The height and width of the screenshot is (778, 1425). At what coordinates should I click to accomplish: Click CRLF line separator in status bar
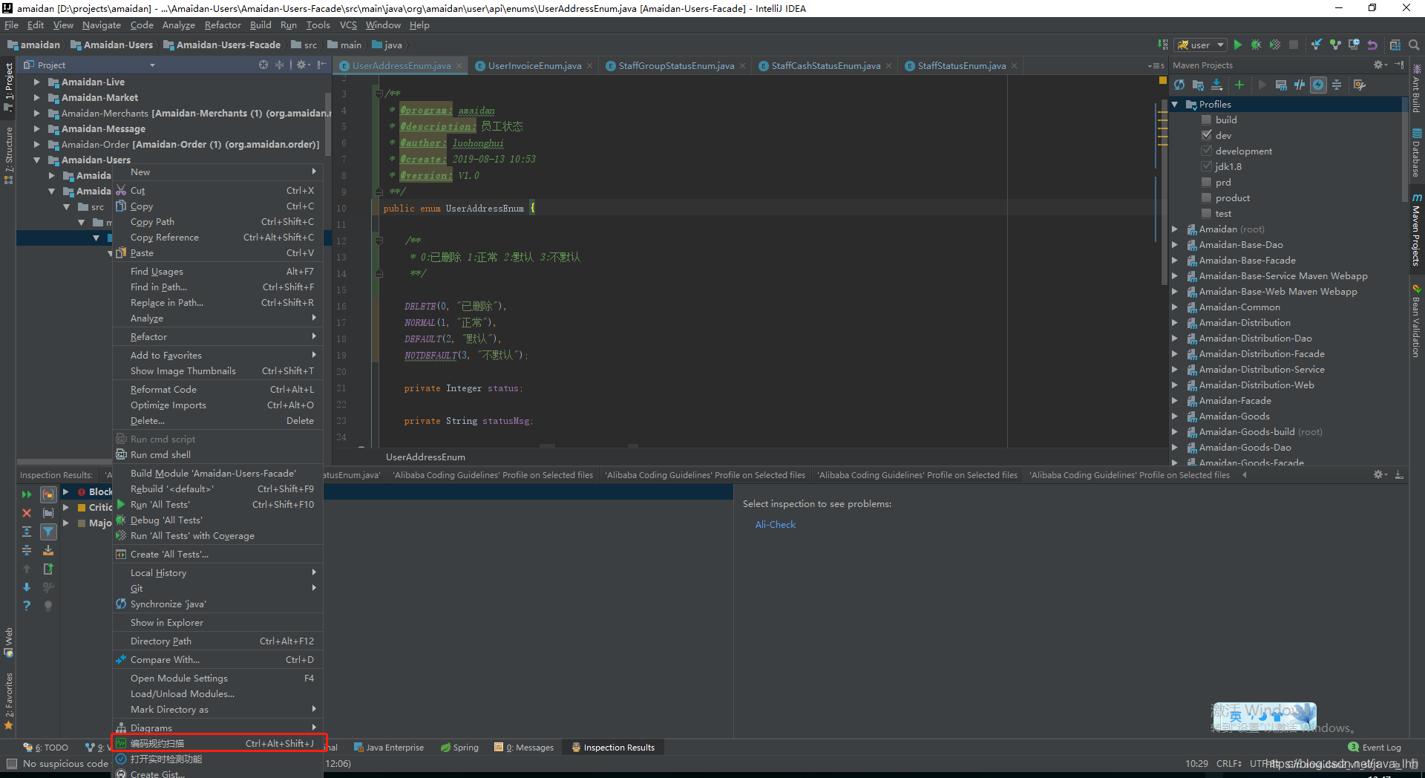[1229, 763]
